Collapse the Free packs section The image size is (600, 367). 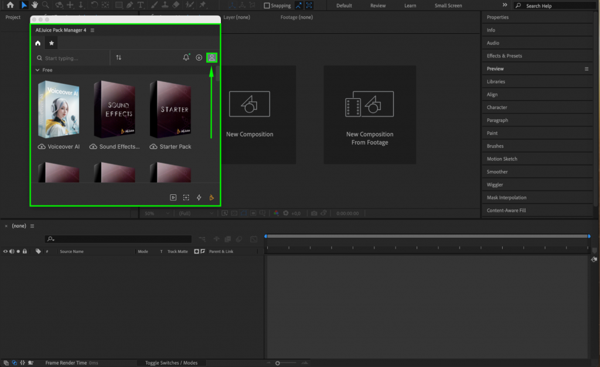(x=37, y=70)
